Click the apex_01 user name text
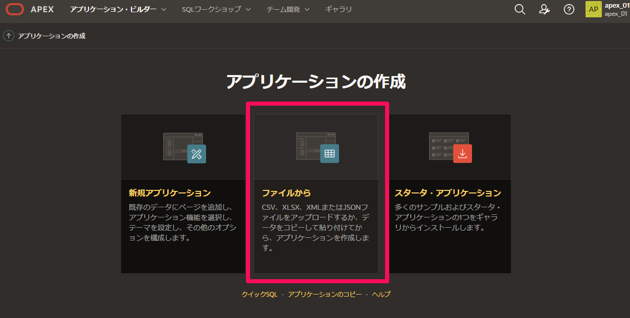This screenshot has height=318, width=630. coord(616,6)
